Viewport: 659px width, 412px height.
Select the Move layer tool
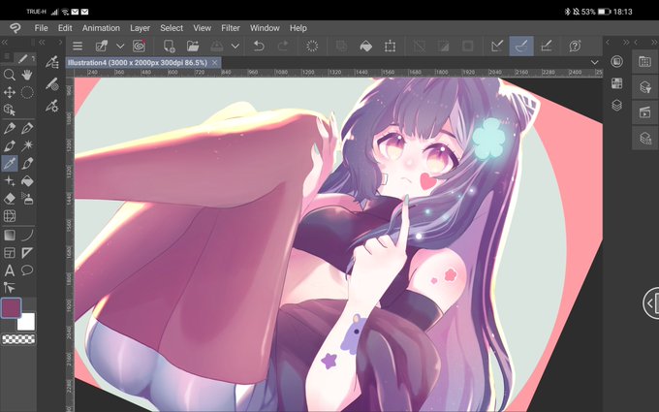pyautogui.click(x=10, y=92)
